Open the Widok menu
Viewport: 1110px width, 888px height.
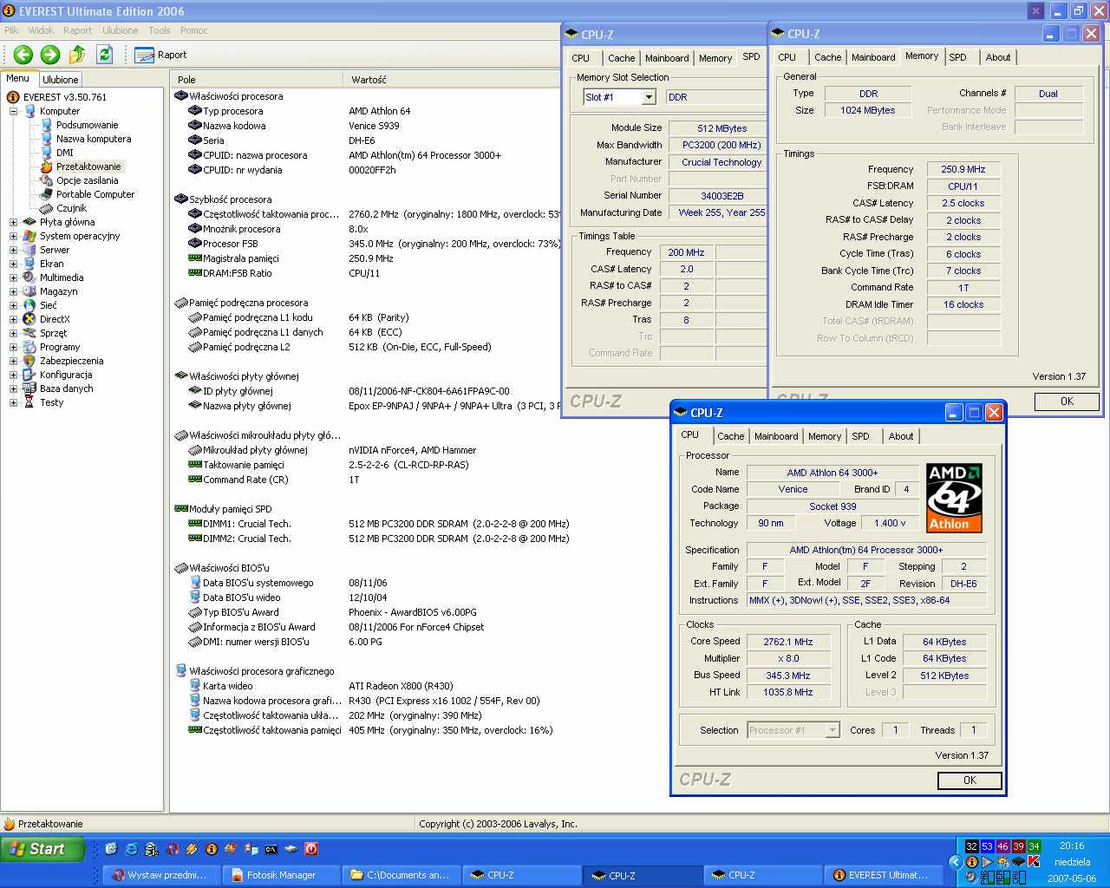pyautogui.click(x=41, y=30)
